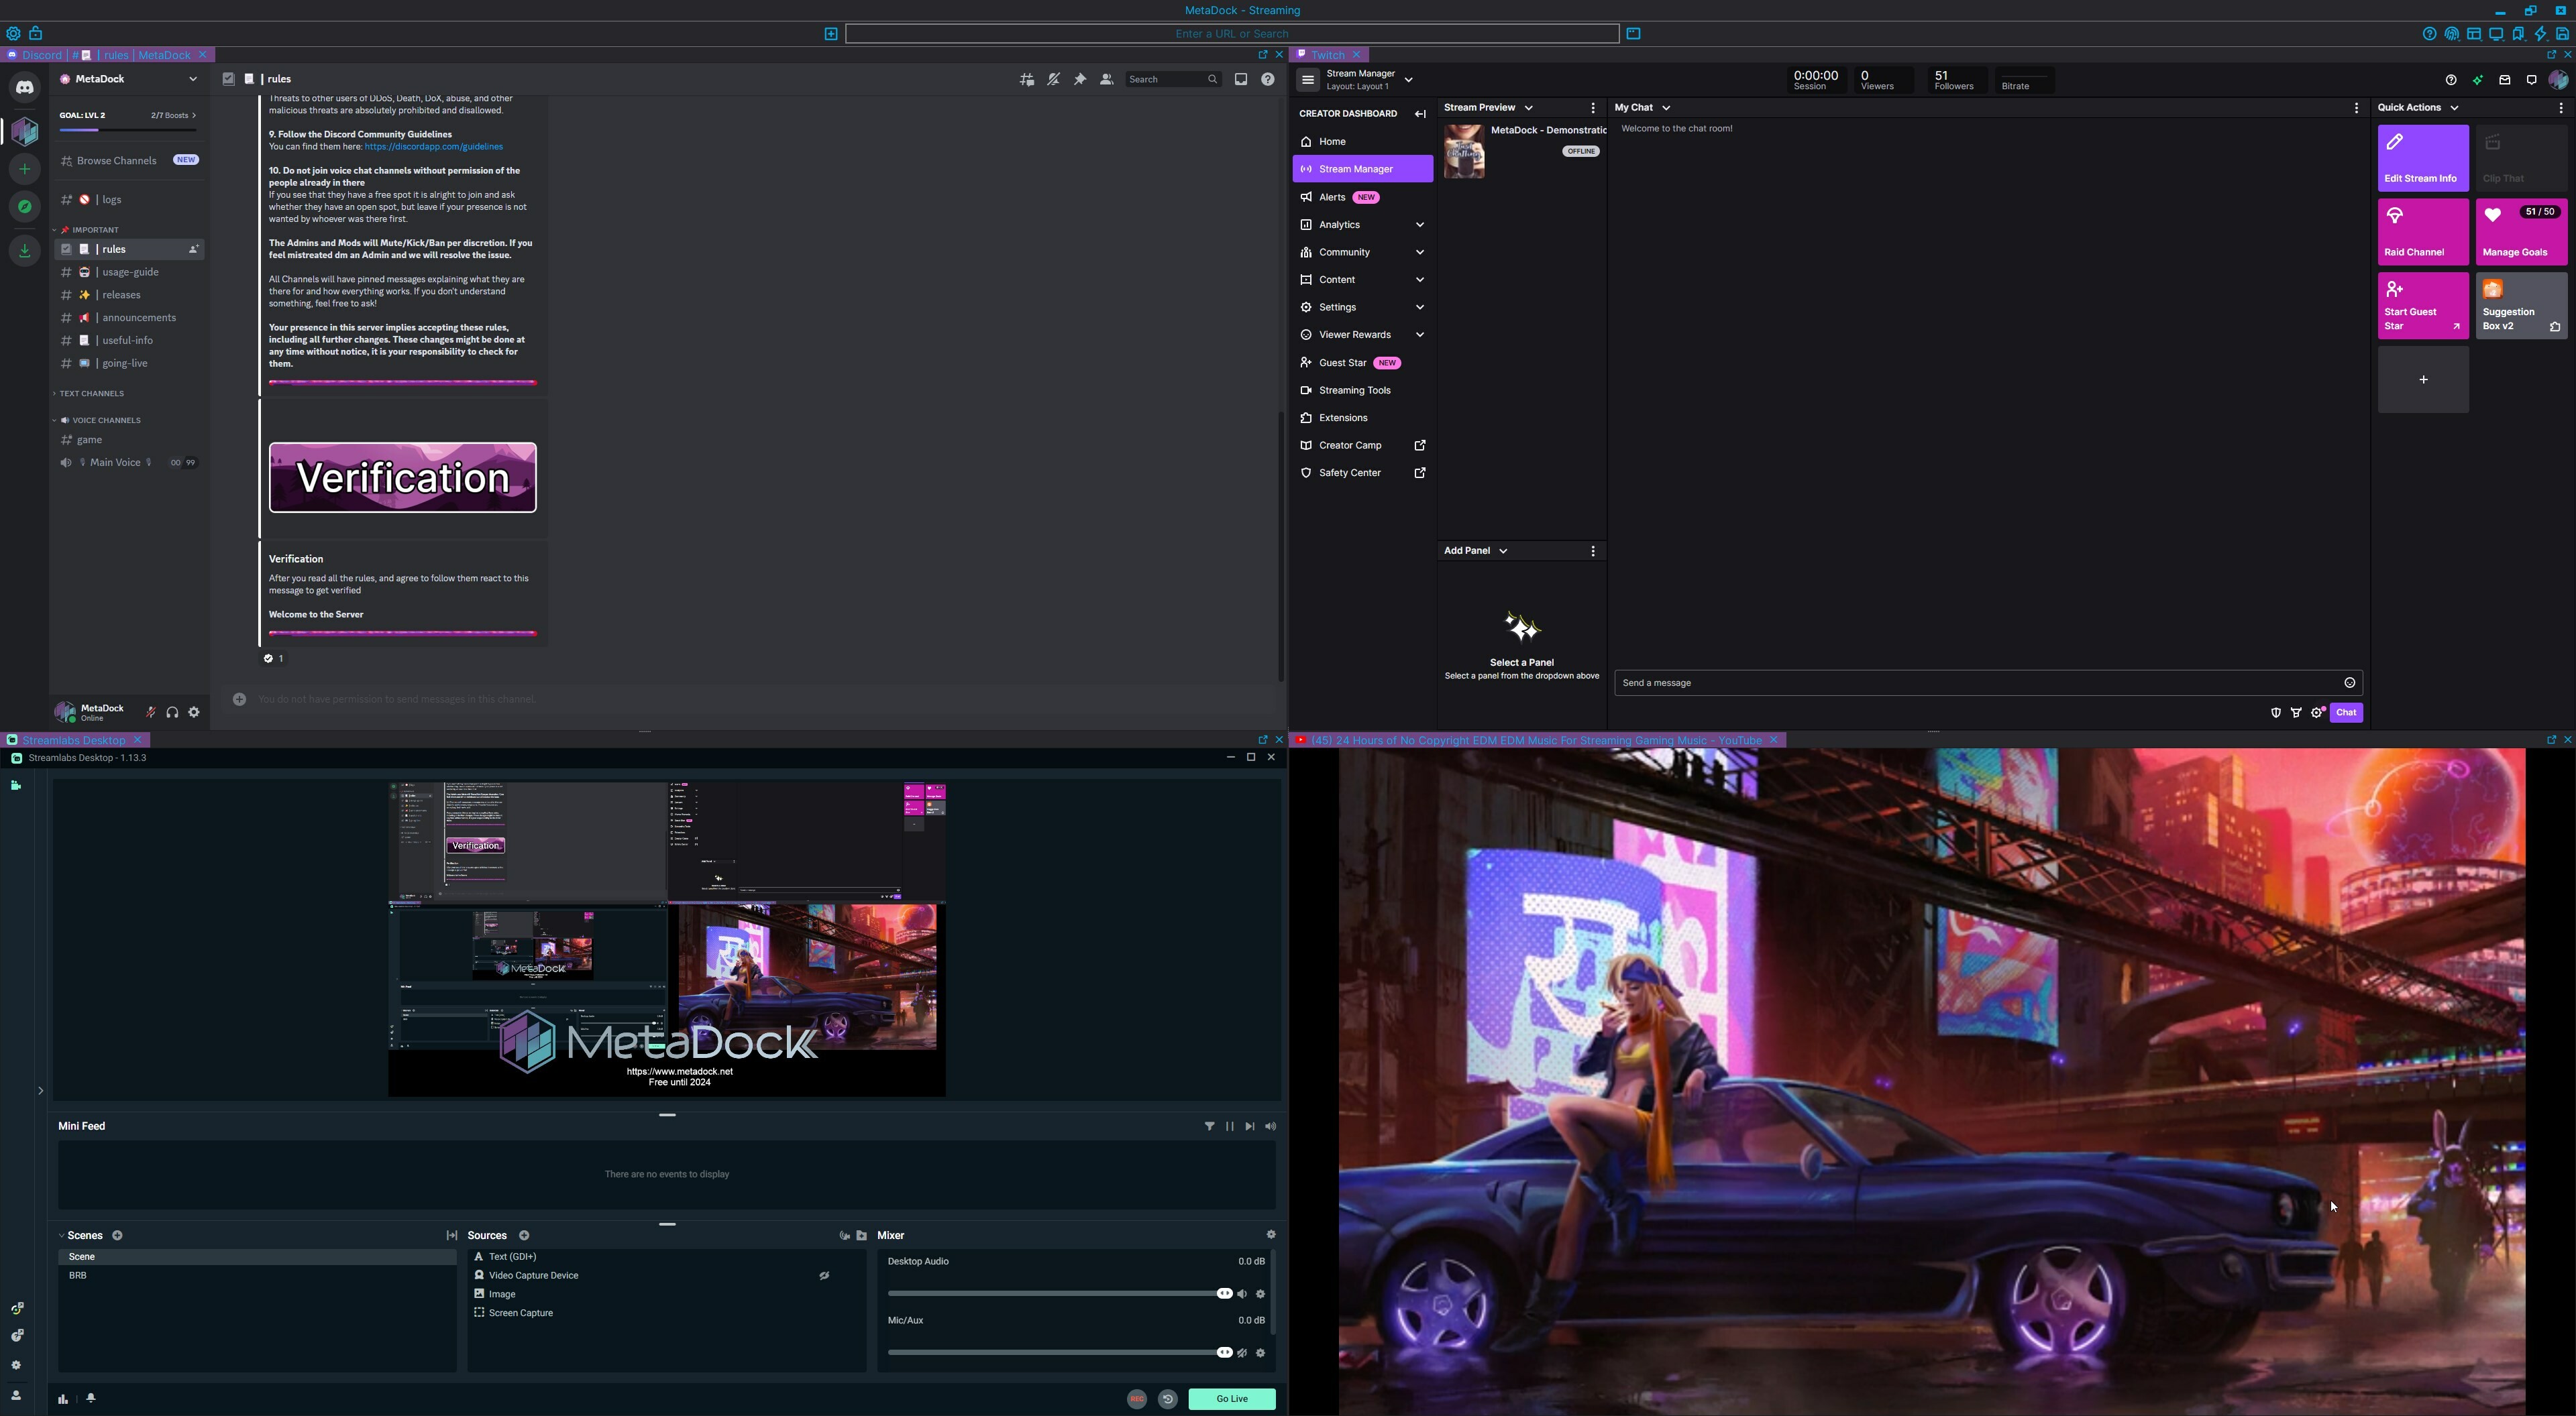Viewport: 2576px width, 1416px height.
Task: Open the chat moderation shield tools
Action: pos(2276,711)
